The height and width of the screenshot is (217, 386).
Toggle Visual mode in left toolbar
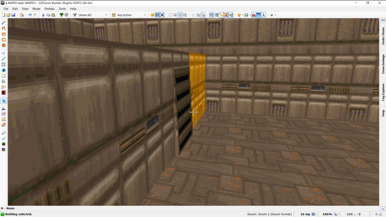(x=4, y=101)
